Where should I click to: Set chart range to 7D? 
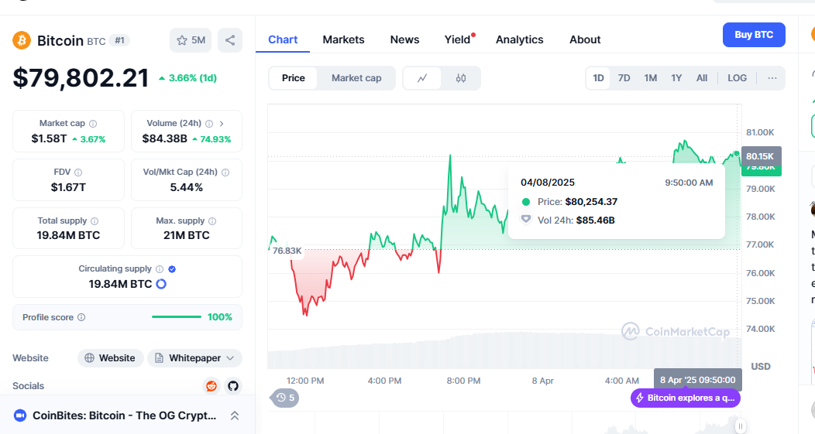pyautogui.click(x=624, y=78)
